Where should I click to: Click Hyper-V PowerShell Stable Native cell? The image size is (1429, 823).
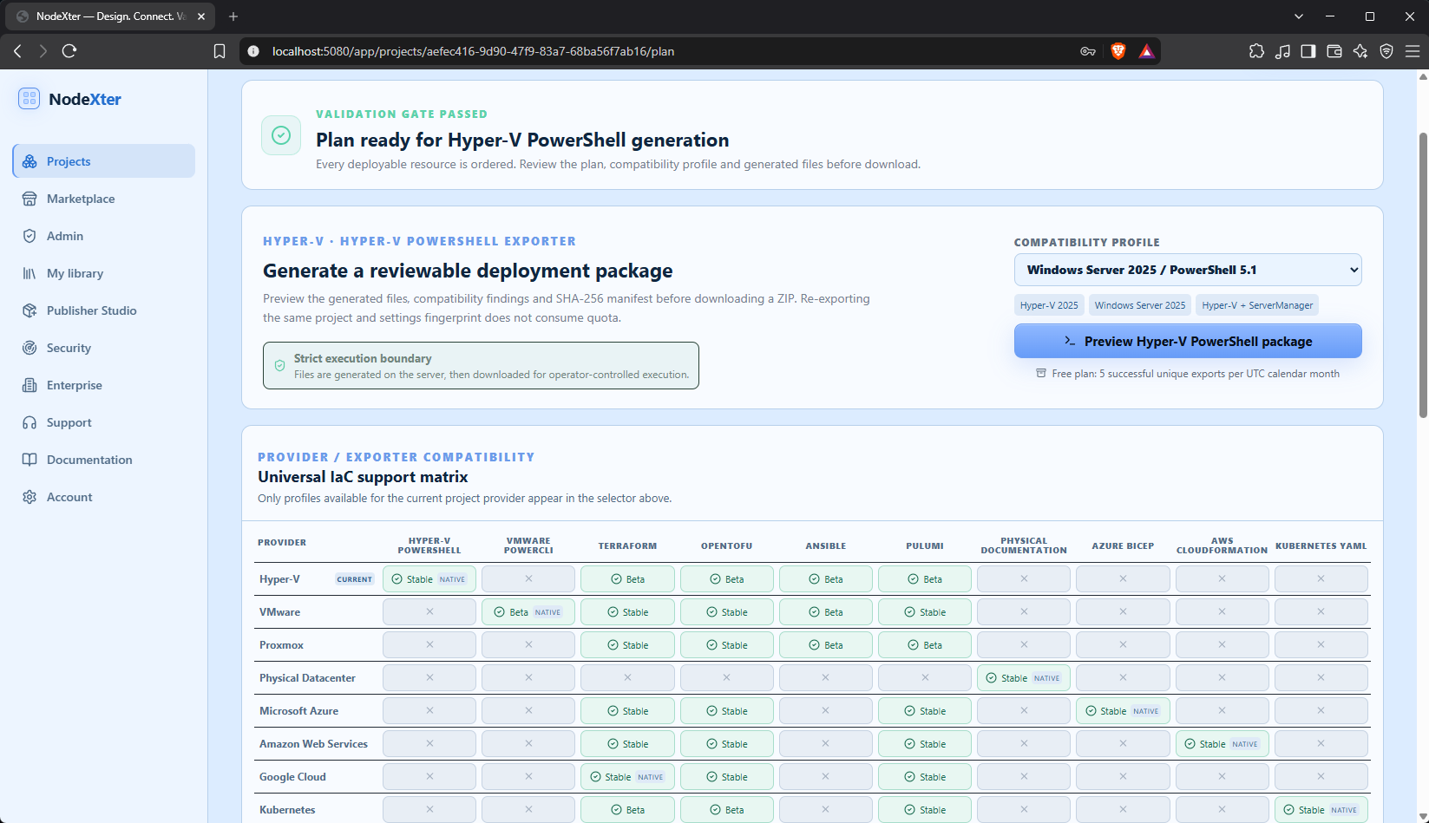point(429,579)
